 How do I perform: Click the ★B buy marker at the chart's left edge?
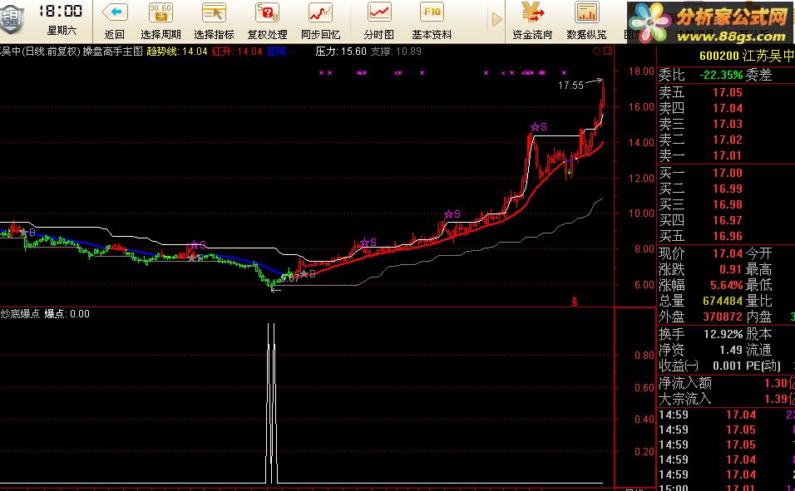[x=27, y=232]
